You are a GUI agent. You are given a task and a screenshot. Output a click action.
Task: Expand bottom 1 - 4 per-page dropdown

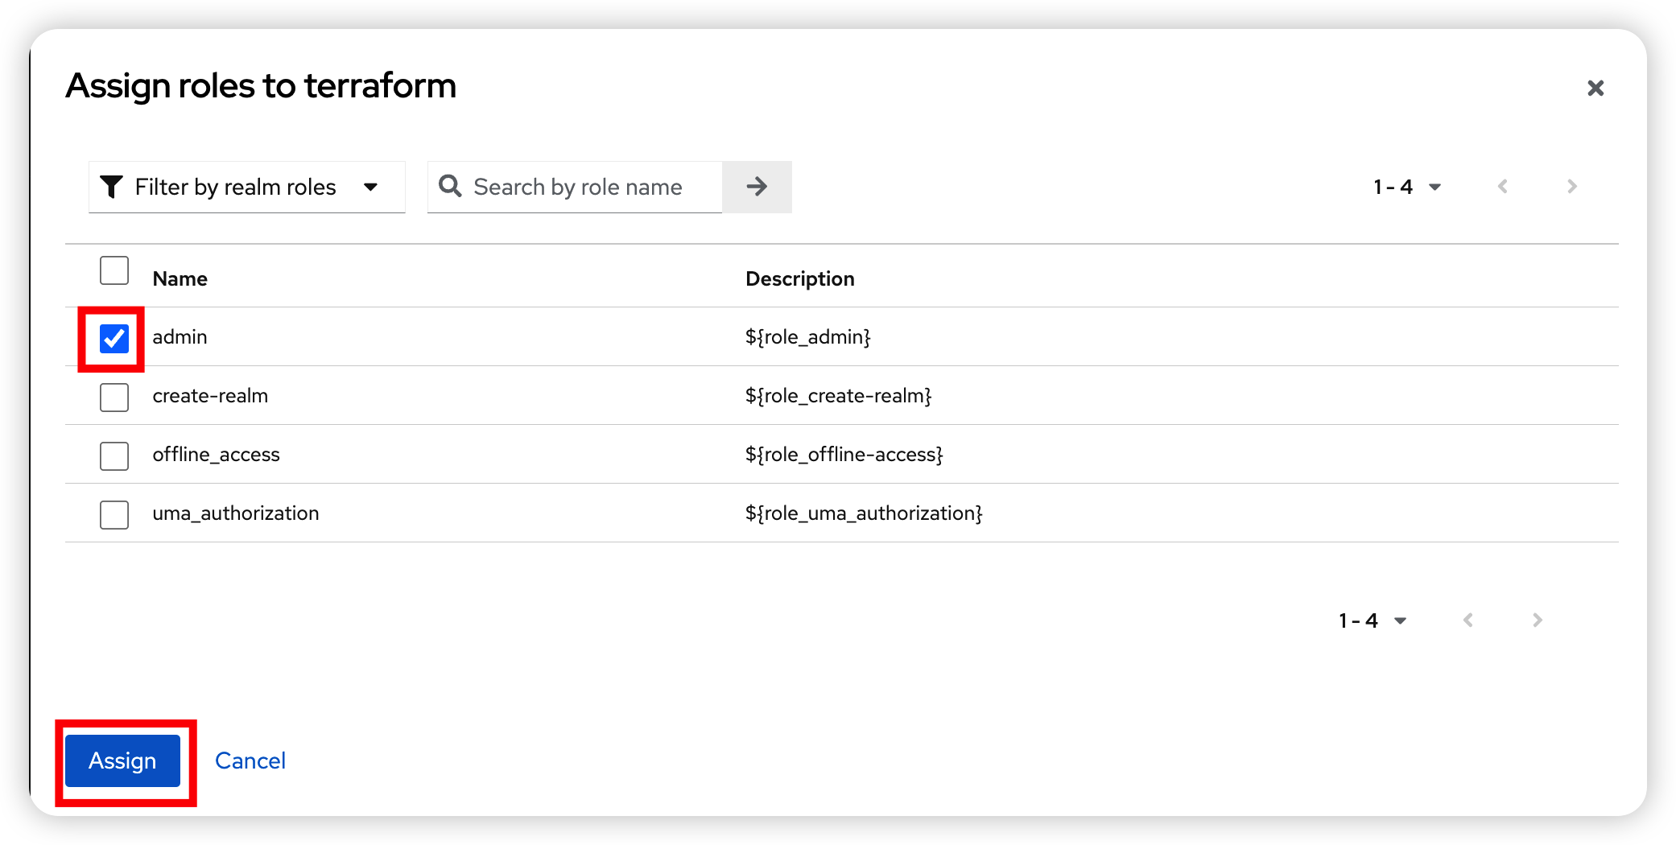1372,620
